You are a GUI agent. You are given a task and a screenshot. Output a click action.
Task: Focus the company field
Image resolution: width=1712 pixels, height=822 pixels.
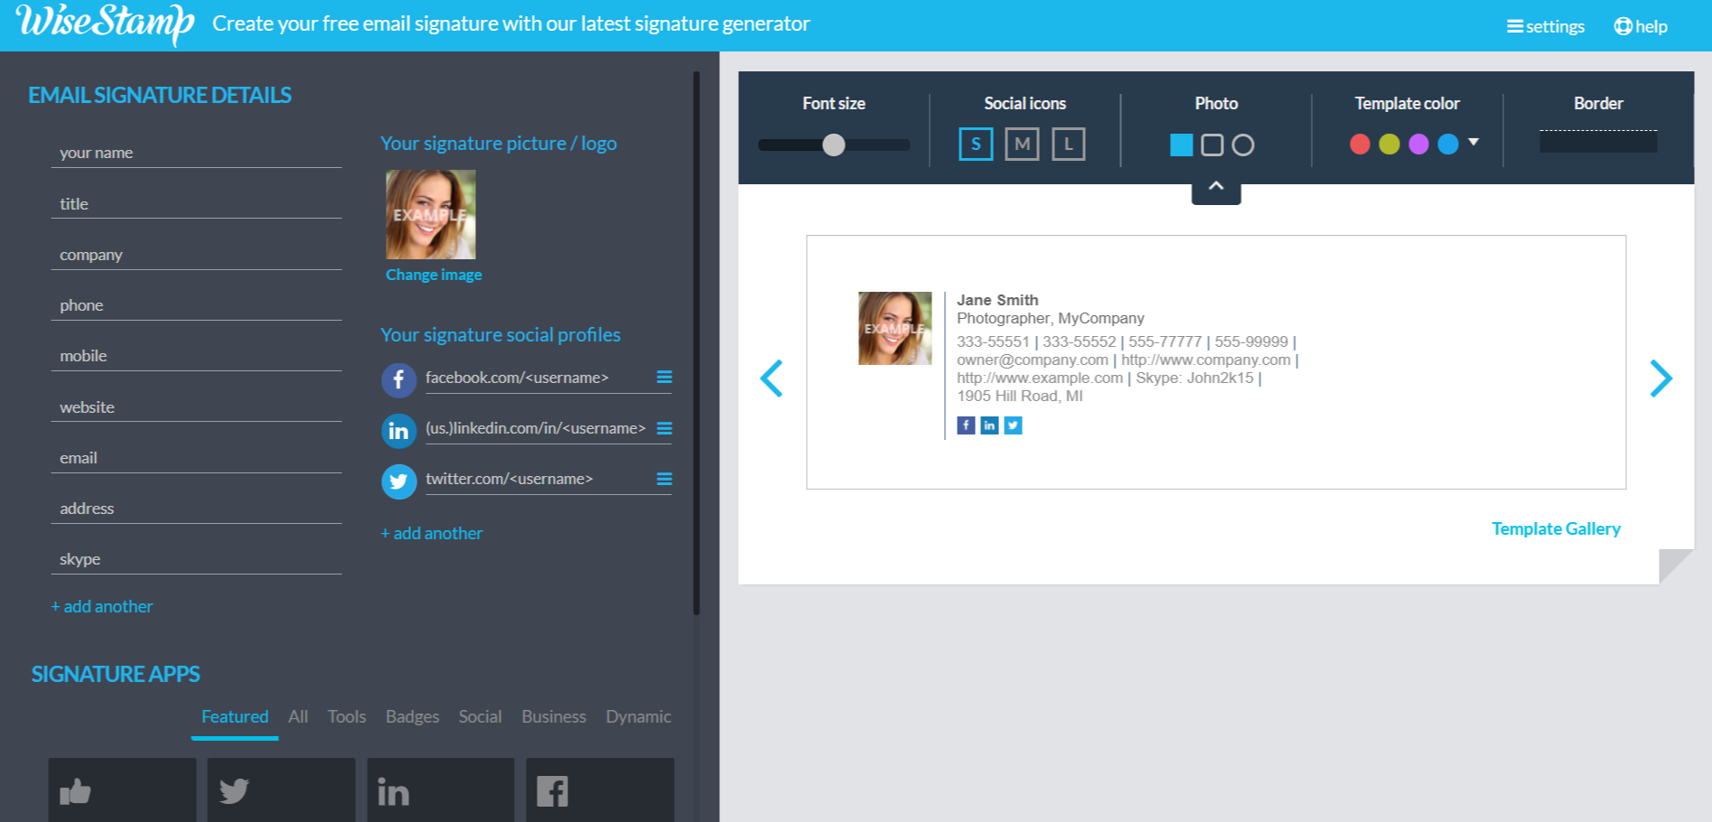coord(196,255)
